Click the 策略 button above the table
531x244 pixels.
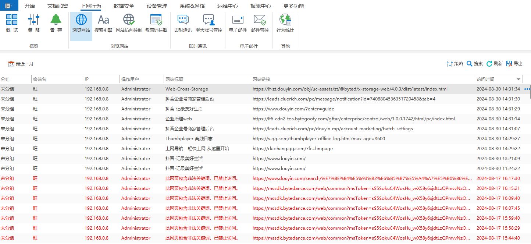click(x=455, y=64)
